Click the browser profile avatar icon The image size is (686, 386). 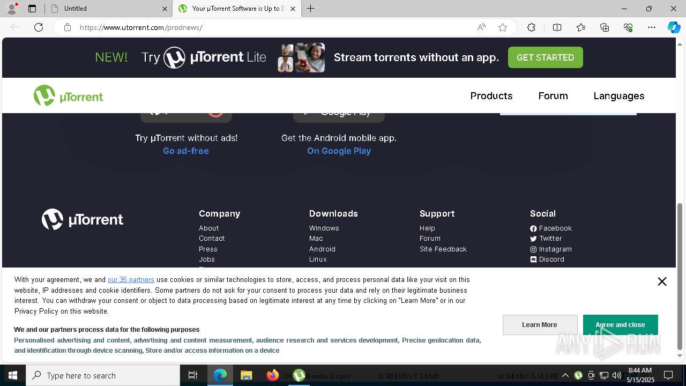[x=12, y=9]
